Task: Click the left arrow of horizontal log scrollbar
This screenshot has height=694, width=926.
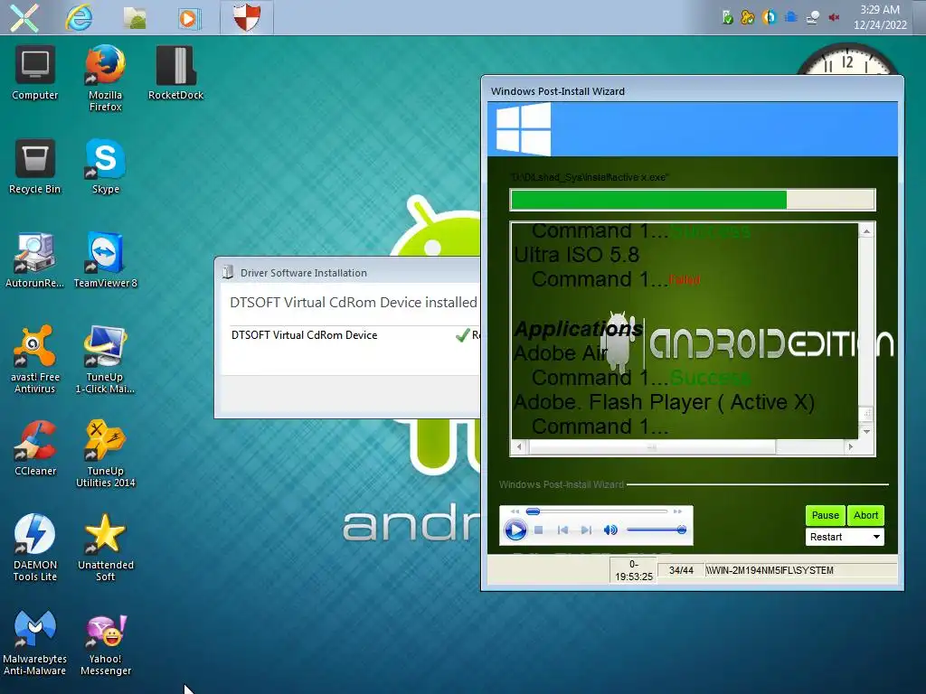Action: pyautogui.click(x=519, y=447)
